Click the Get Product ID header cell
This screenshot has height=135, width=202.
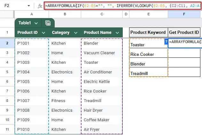[184, 32]
